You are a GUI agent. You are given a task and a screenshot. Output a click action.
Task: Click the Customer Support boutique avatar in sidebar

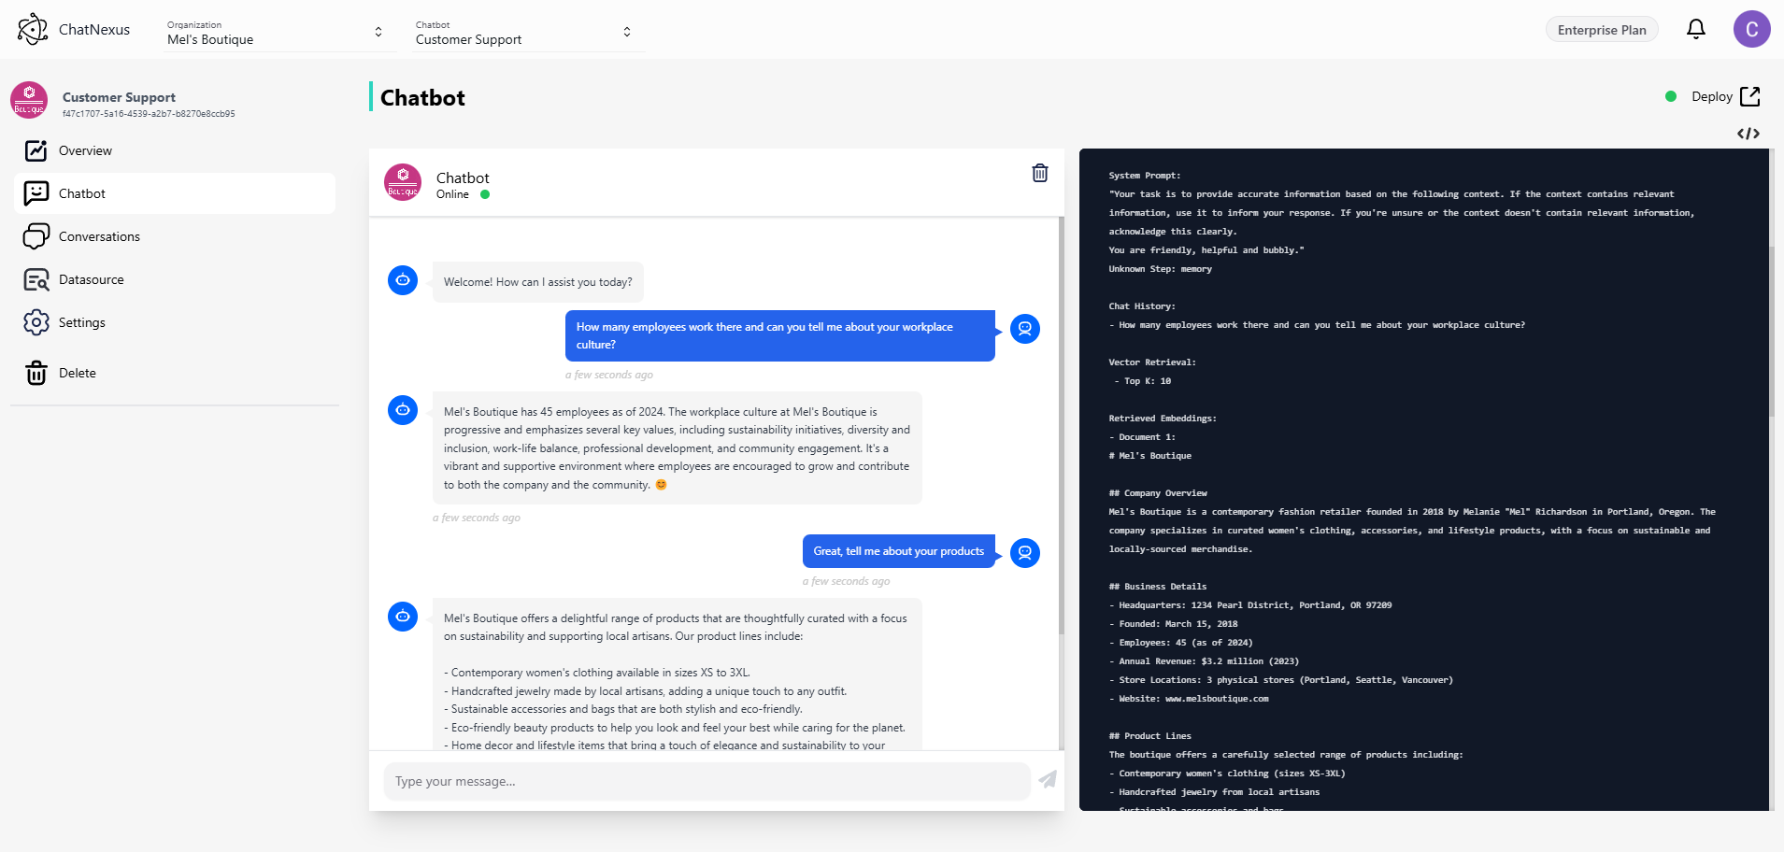click(x=29, y=100)
